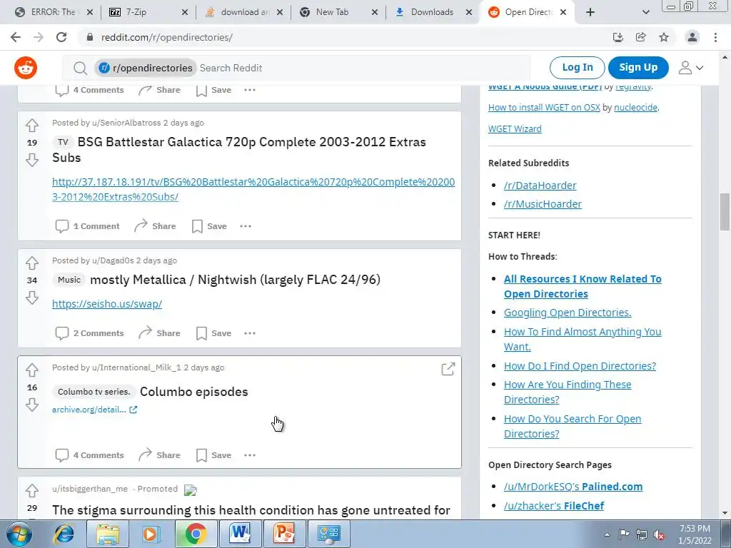731x548 pixels.
Task: Open Google Chrome from the taskbar
Action: tap(196, 534)
